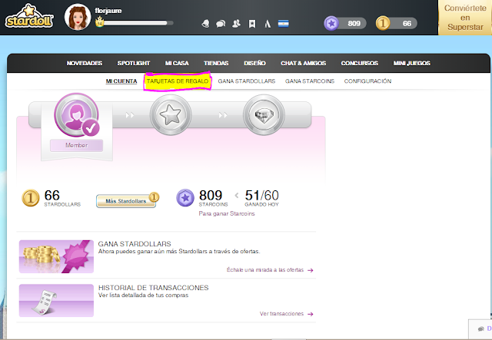492x340 pixels.
Task: Click the level crown badge under the username
Action: [x=99, y=22]
